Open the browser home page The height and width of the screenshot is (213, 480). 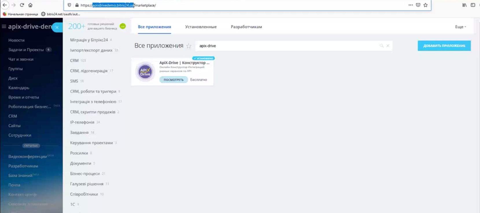coord(30,5)
